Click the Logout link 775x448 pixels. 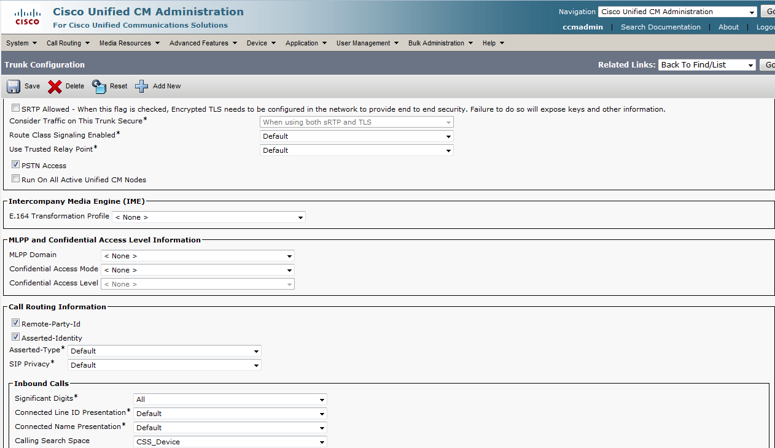point(765,27)
